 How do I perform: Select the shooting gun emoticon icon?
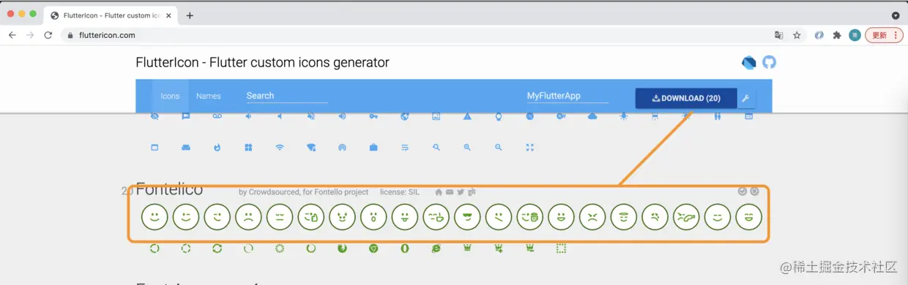[686, 217]
